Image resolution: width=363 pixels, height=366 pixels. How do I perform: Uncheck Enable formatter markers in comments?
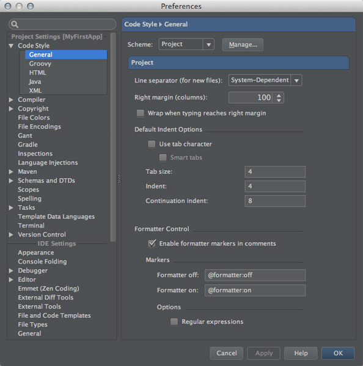click(152, 243)
